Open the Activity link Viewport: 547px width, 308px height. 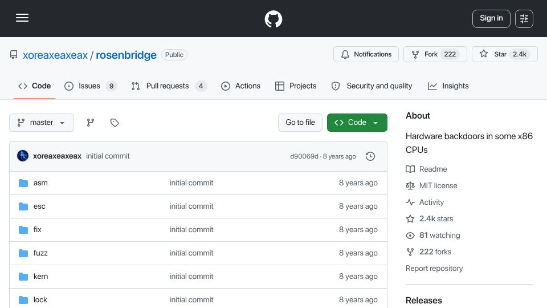click(x=431, y=202)
